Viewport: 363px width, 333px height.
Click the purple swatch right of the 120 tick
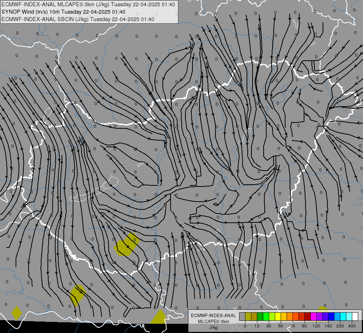pos(320,316)
